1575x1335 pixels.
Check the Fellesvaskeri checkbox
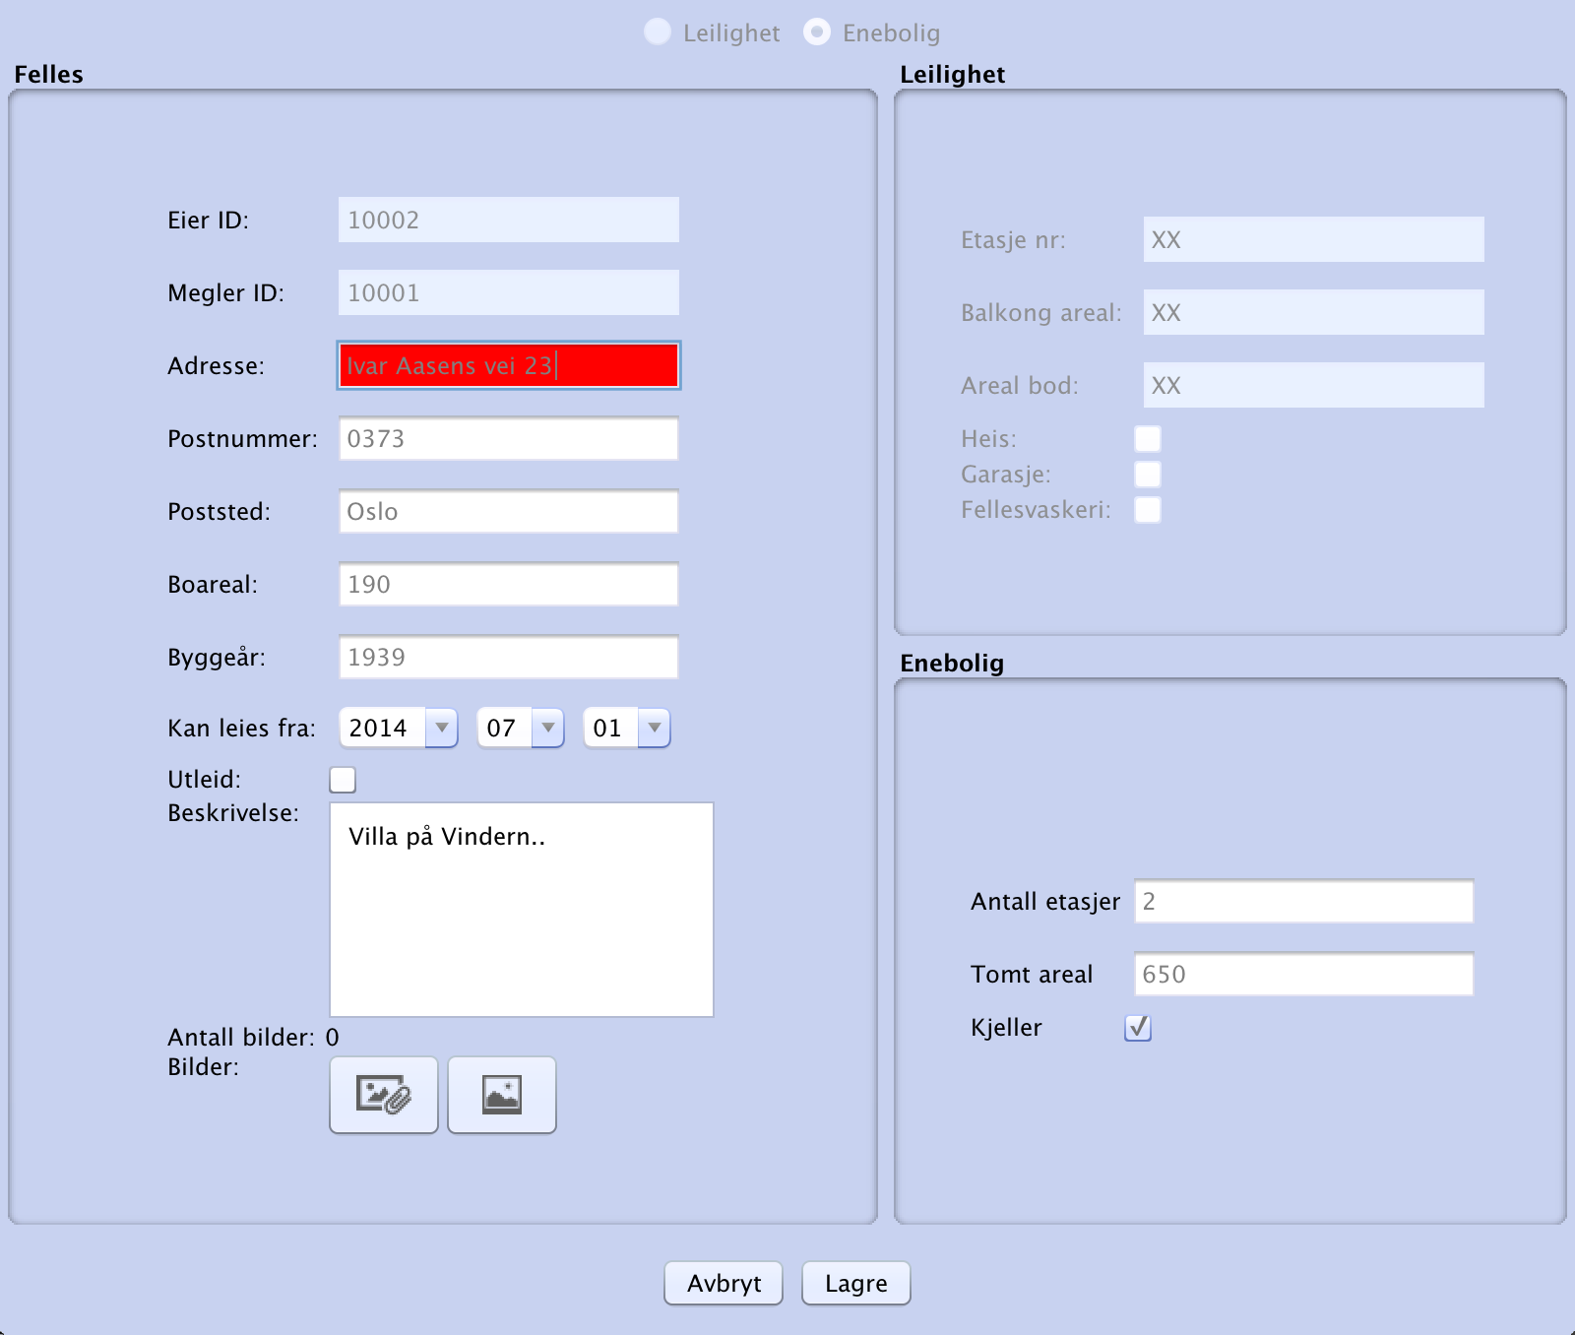tap(1148, 510)
